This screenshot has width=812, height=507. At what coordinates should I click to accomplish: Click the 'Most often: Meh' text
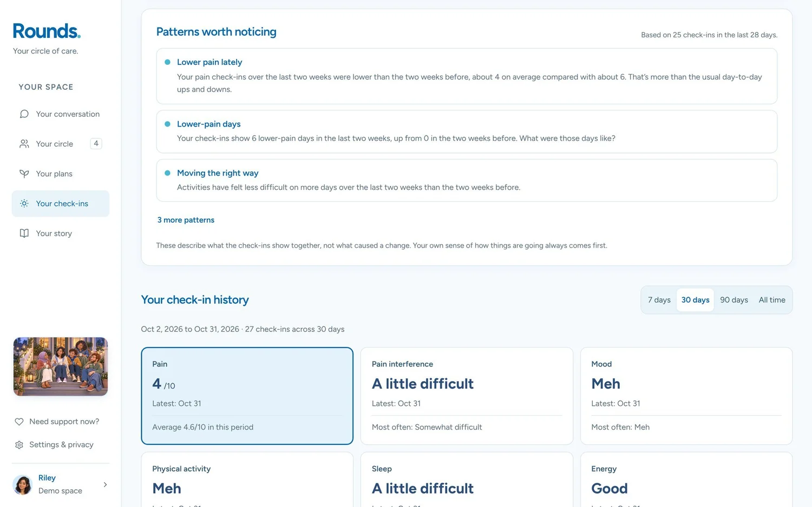[620, 427]
